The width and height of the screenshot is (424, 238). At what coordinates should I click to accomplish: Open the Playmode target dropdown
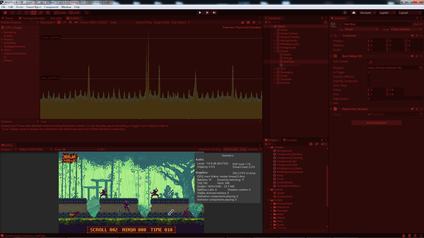point(48,23)
